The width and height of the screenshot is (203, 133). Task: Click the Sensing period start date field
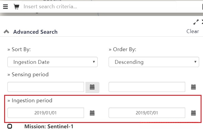point(46,87)
